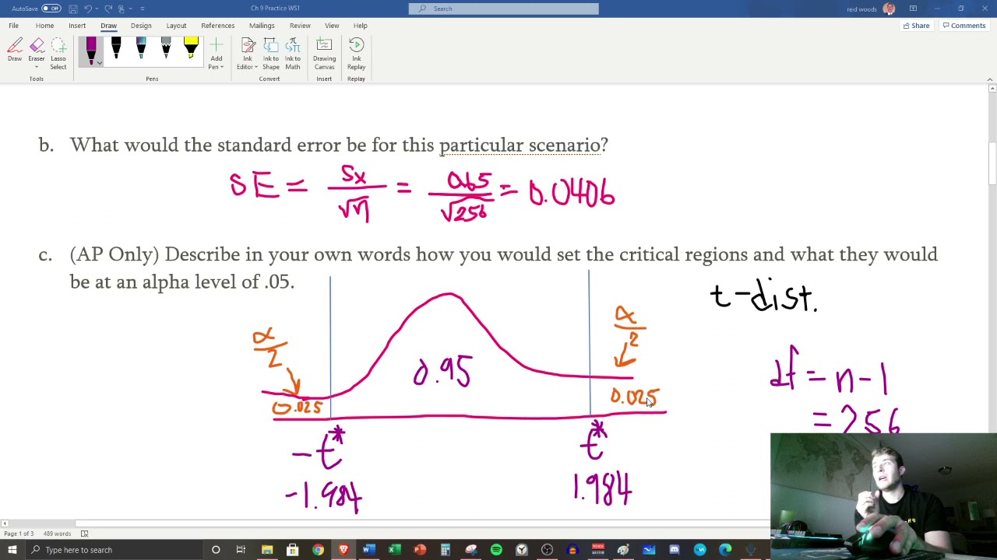The width and height of the screenshot is (997, 560).
Task: Open Discord from the taskbar
Action: pyautogui.click(x=675, y=550)
